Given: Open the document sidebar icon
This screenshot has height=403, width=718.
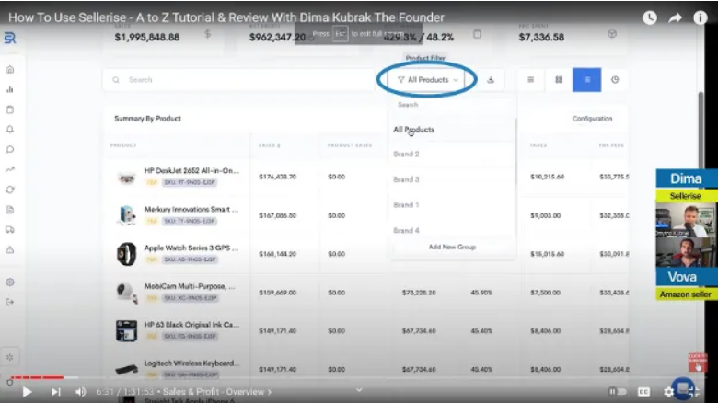Looking at the screenshot, I should (10, 210).
